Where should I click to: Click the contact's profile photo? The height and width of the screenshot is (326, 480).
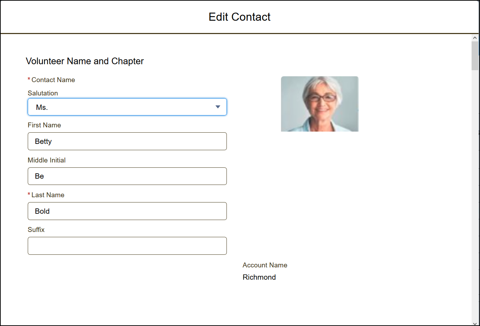pyautogui.click(x=320, y=104)
